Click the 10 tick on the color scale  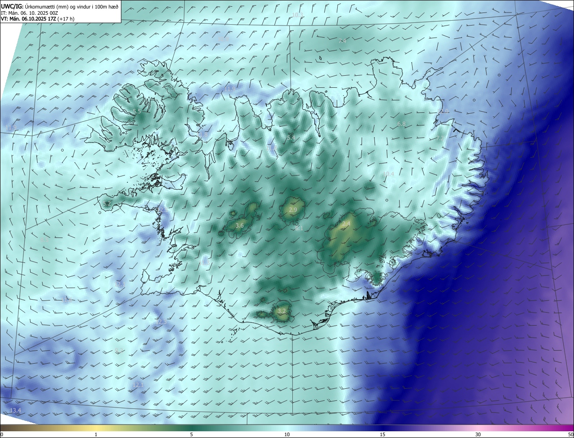point(287,434)
